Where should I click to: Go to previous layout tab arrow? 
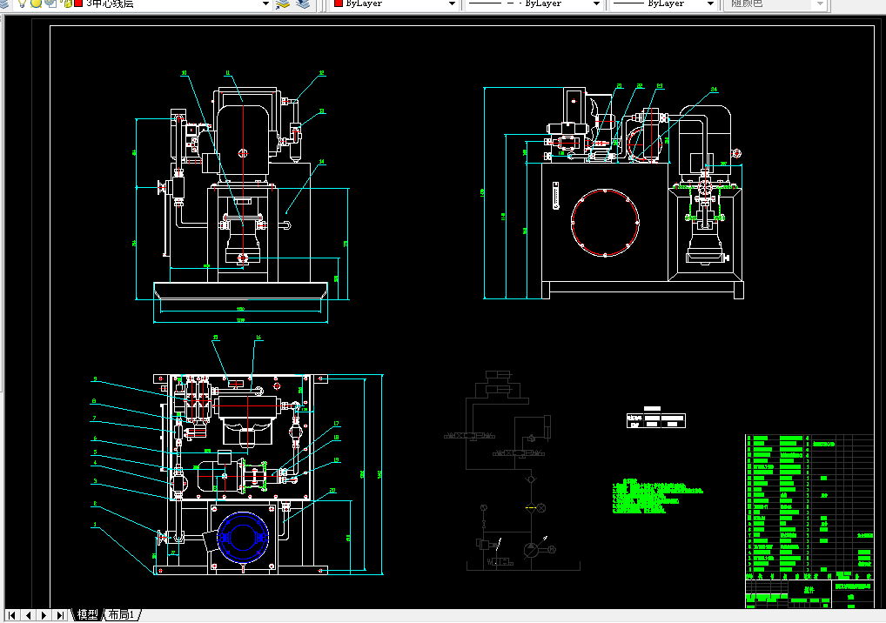[28, 615]
